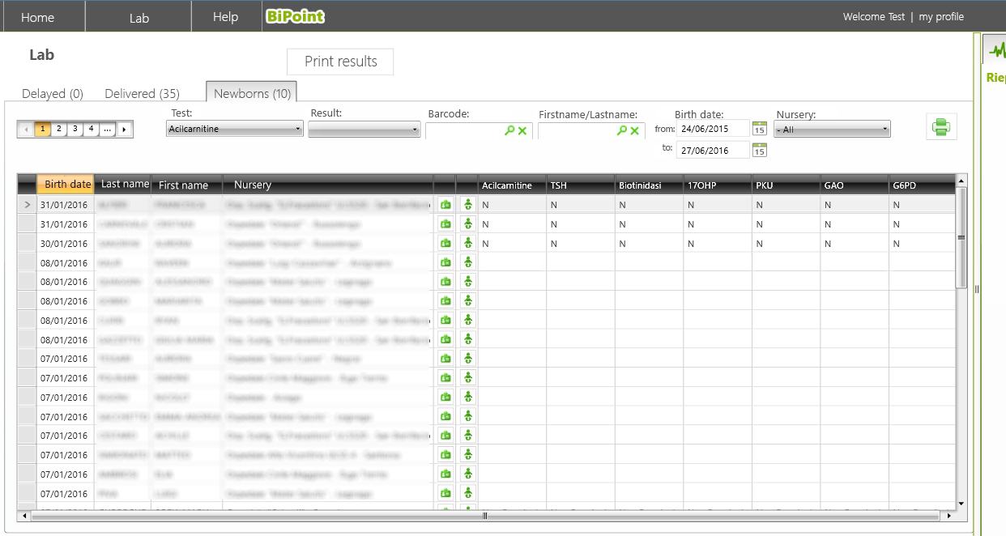Image resolution: width=1006 pixels, height=536 pixels.
Task: Open the calendar for the 'to' birth date
Action: pos(759,150)
